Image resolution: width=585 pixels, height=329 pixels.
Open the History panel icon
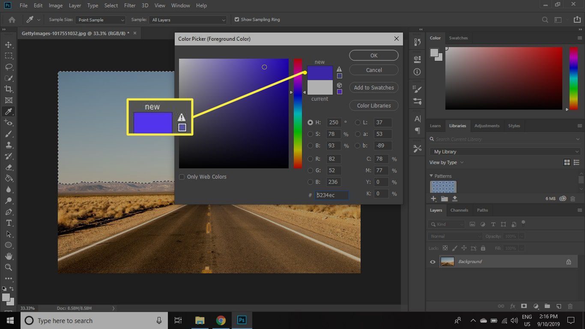pyautogui.click(x=418, y=42)
